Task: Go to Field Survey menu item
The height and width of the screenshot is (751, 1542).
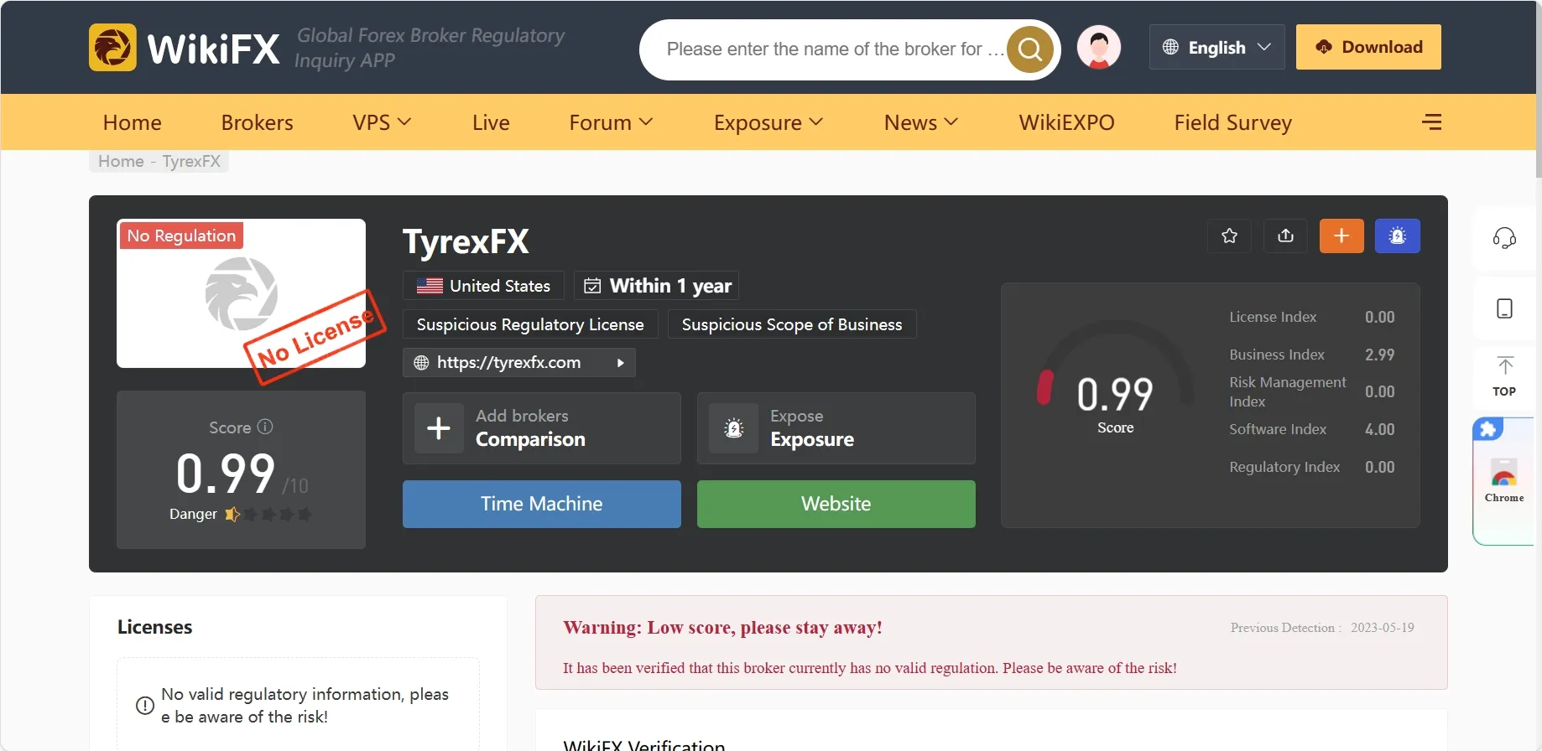Action: [x=1233, y=122]
